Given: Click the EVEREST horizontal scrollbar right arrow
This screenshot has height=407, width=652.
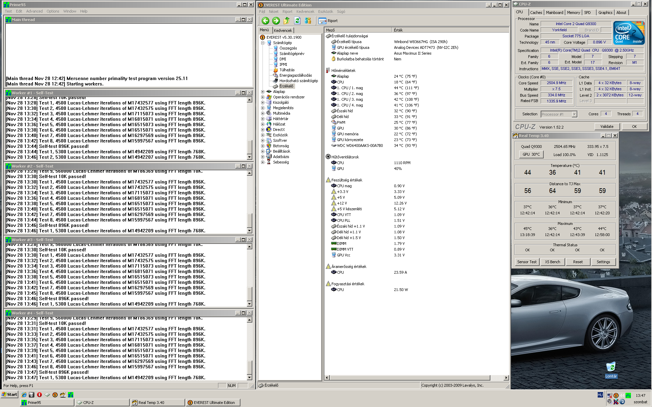Looking at the screenshot, I should pyautogui.click(x=506, y=377).
